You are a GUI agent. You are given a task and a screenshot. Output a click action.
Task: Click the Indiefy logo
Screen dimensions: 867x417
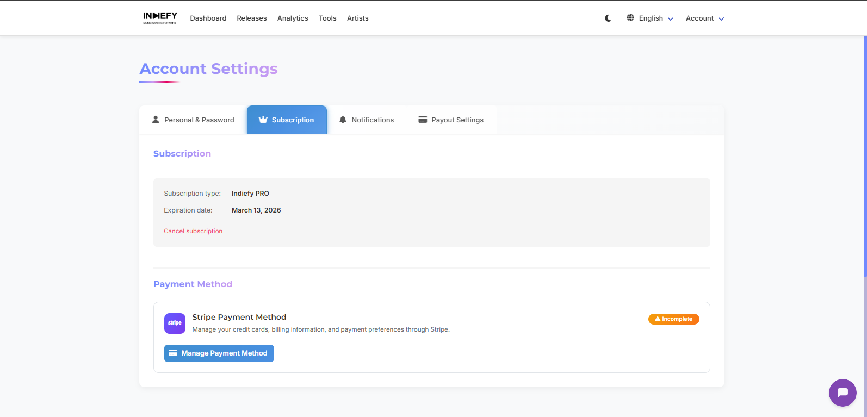click(x=160, y=18)
